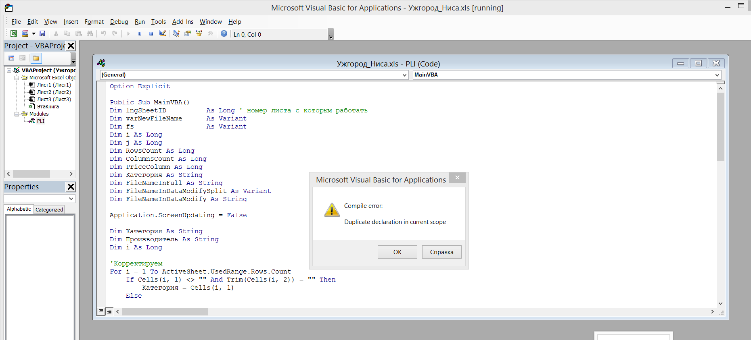Screen dimensions: 751x340
Task: Click the PLI code window icon
Action: point(101,63)
